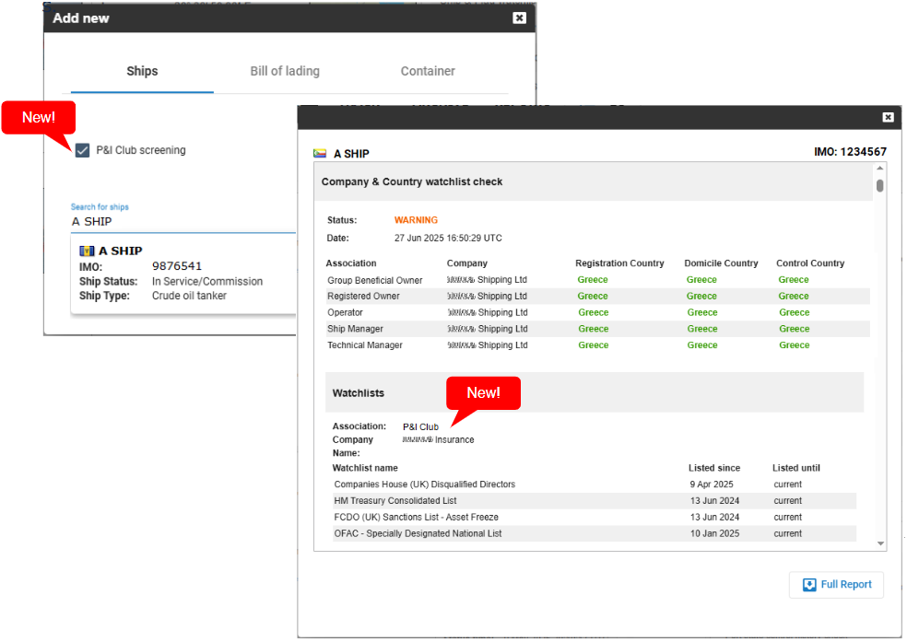Click the WARNING status text
This screenshot has height=642, width=907.
(x=416, y=220)
